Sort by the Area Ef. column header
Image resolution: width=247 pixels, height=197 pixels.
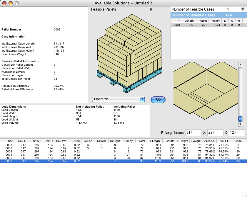210,141
